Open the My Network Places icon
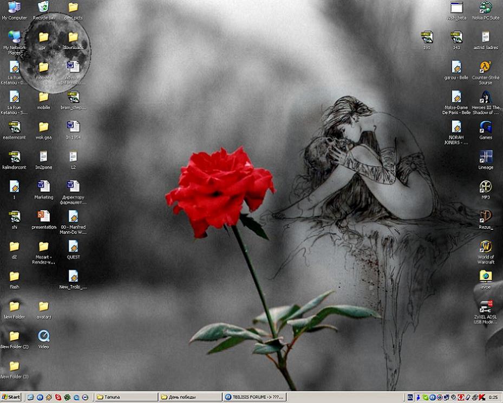 (14, 37)
